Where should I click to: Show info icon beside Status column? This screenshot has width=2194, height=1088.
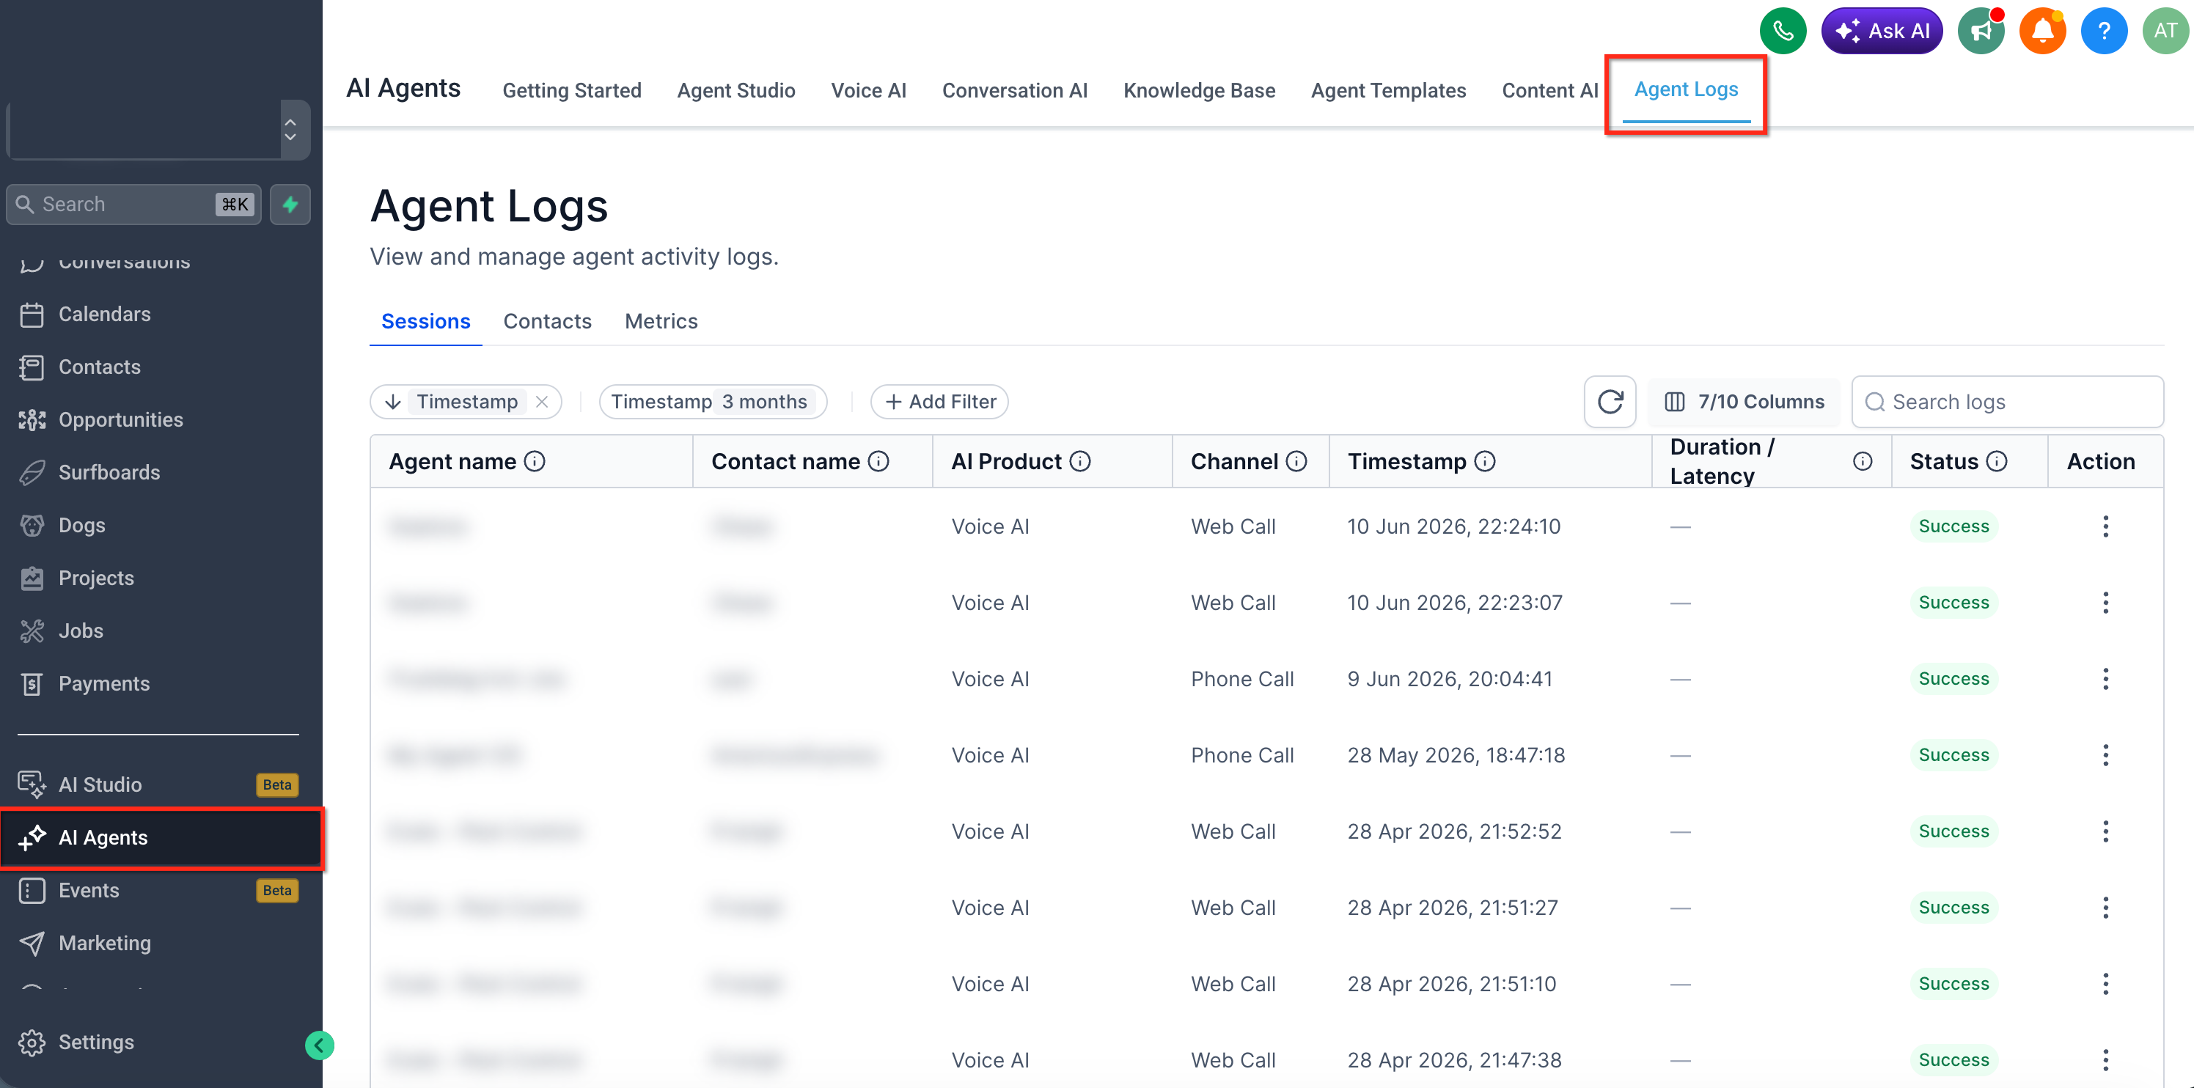pyautogui.click(x=1997, y=461)
